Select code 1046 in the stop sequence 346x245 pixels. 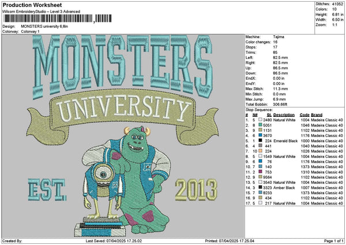[x=305, y=125]
